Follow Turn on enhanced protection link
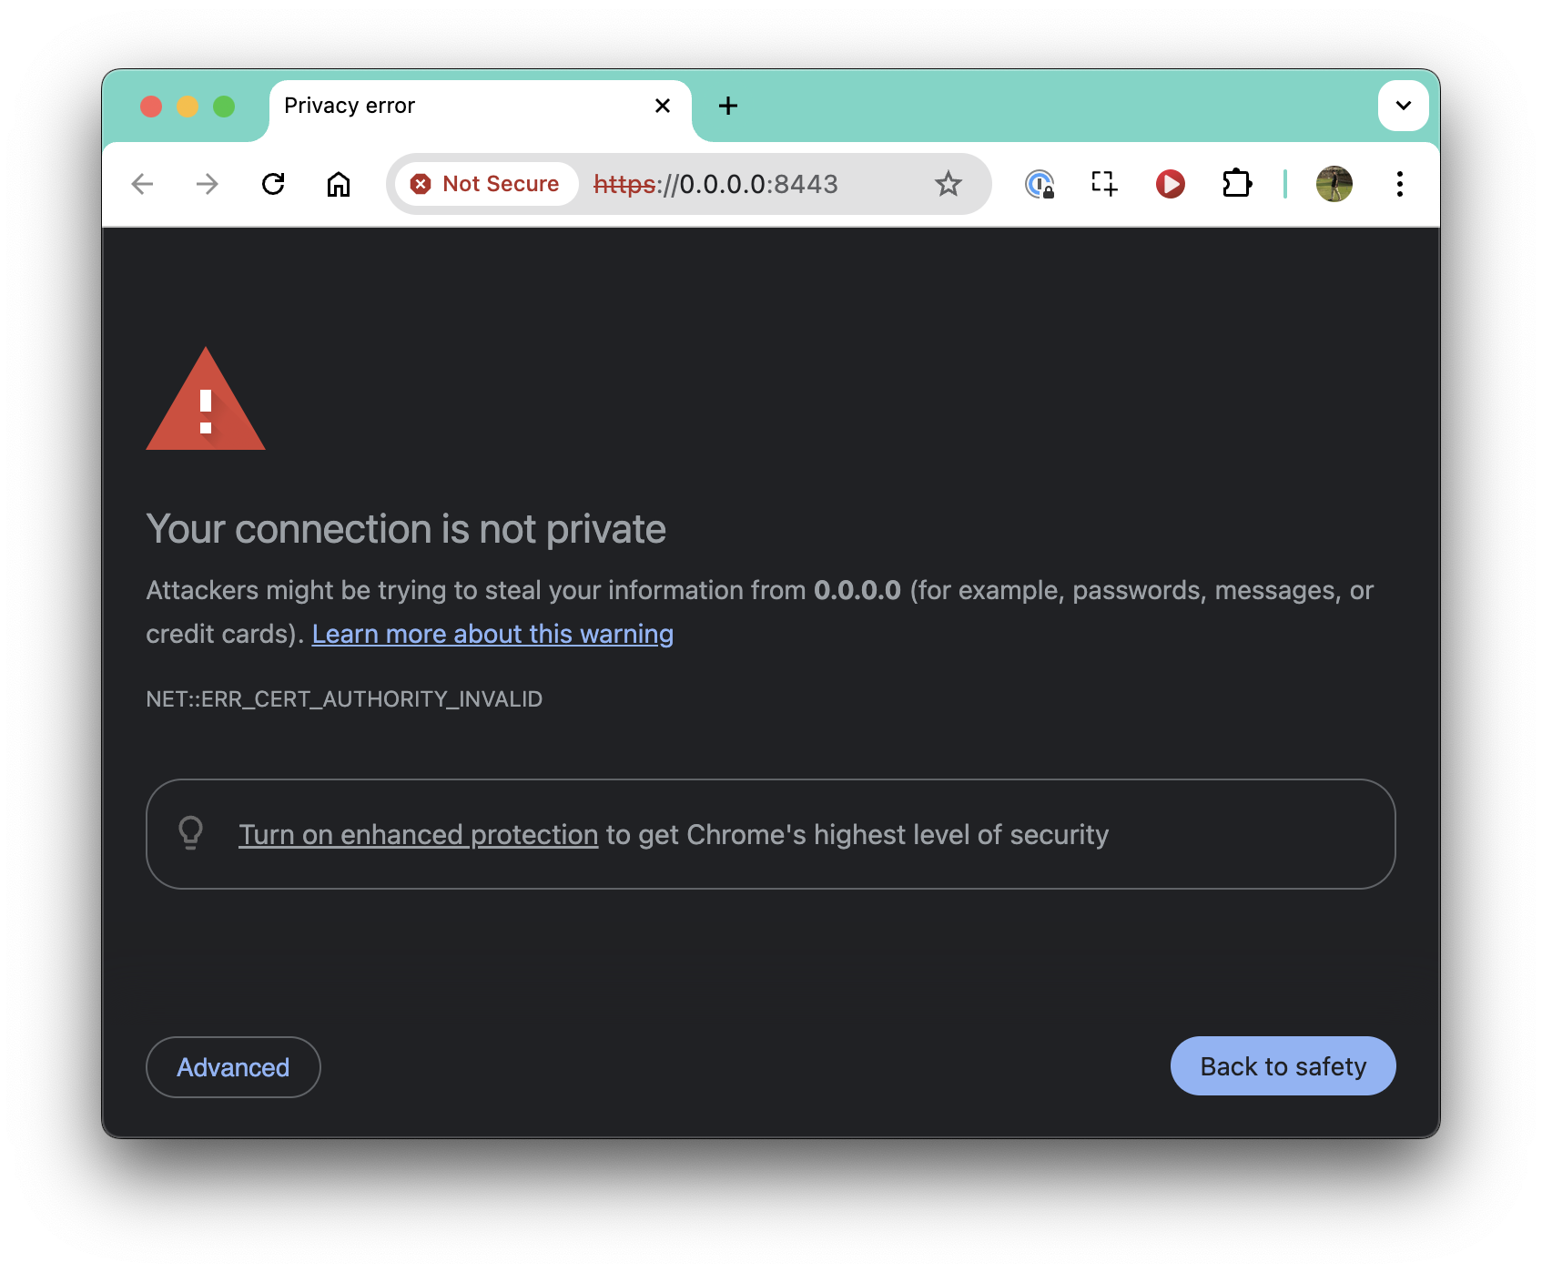Viewport: 1542px width, 1273px height. tap(419, 835)
